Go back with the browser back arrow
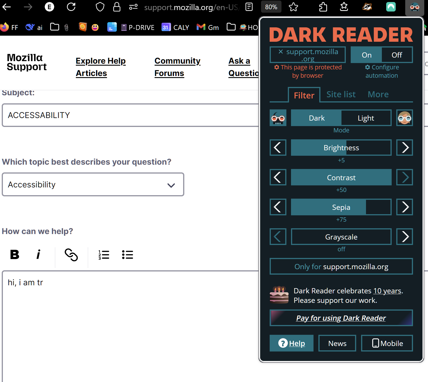 [x=7, y=7]
